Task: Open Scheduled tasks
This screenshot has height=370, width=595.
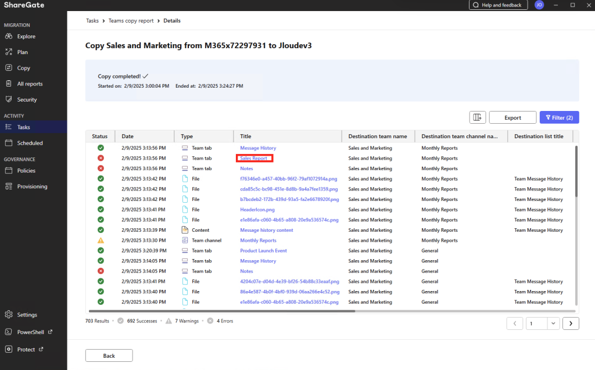Action: click(30, 143)
